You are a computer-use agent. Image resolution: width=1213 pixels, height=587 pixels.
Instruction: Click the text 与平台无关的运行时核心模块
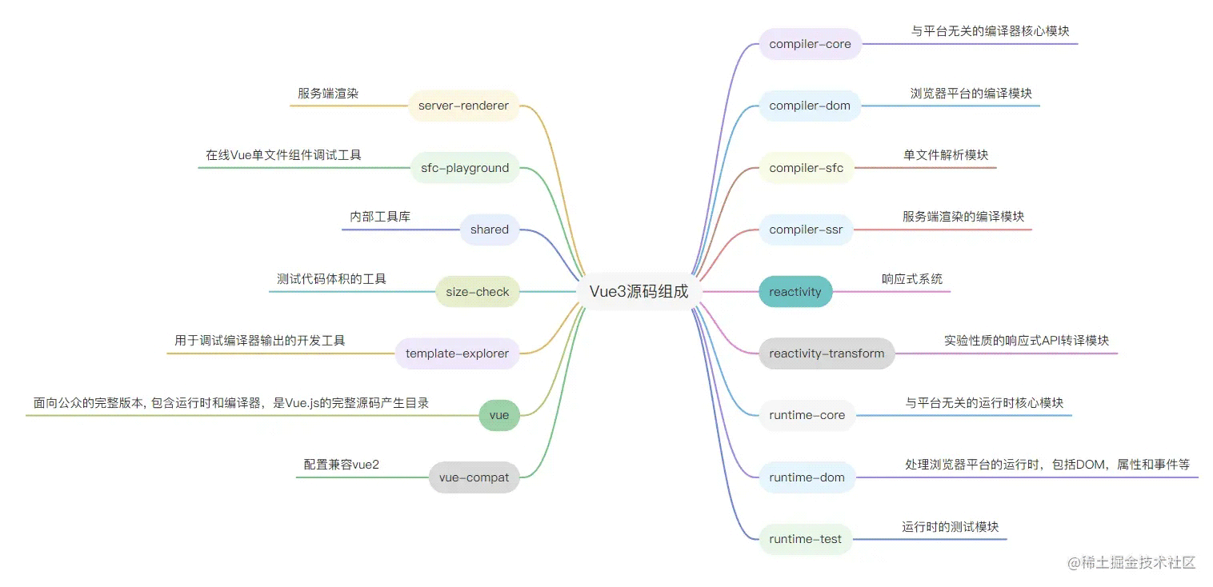pyautogui.click(x=984, y=403)
